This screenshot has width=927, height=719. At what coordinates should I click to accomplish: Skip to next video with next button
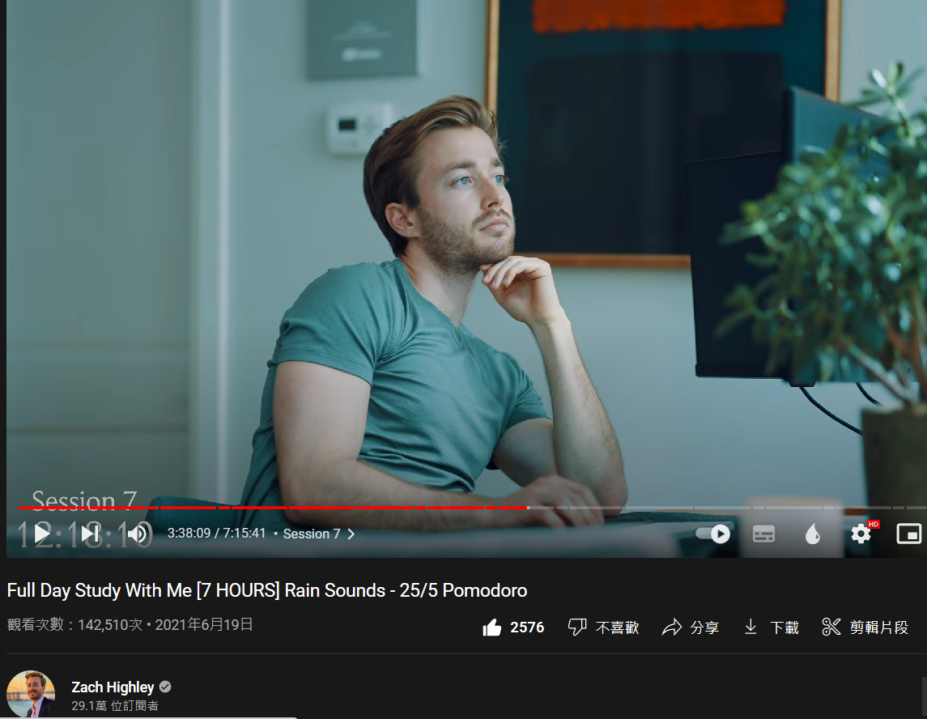pos(91,534)
